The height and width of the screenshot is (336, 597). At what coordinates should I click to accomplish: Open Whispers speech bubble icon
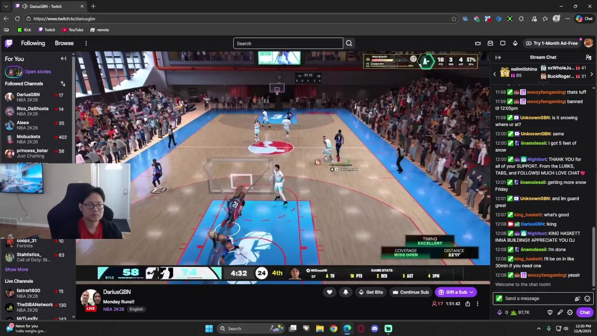click(503, 43)
